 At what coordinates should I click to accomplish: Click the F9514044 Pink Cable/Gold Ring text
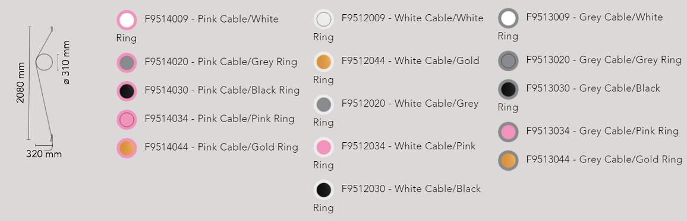pyautogui.click(x=221, y=147)
